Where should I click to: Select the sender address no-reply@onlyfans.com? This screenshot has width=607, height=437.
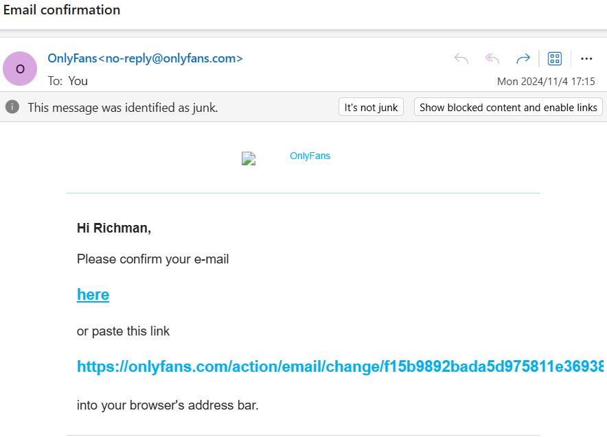coord(170,58)
